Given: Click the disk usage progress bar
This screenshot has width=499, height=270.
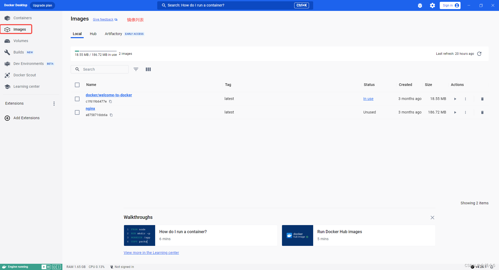Looking at the screenshot, I should (x=96, y=51).
